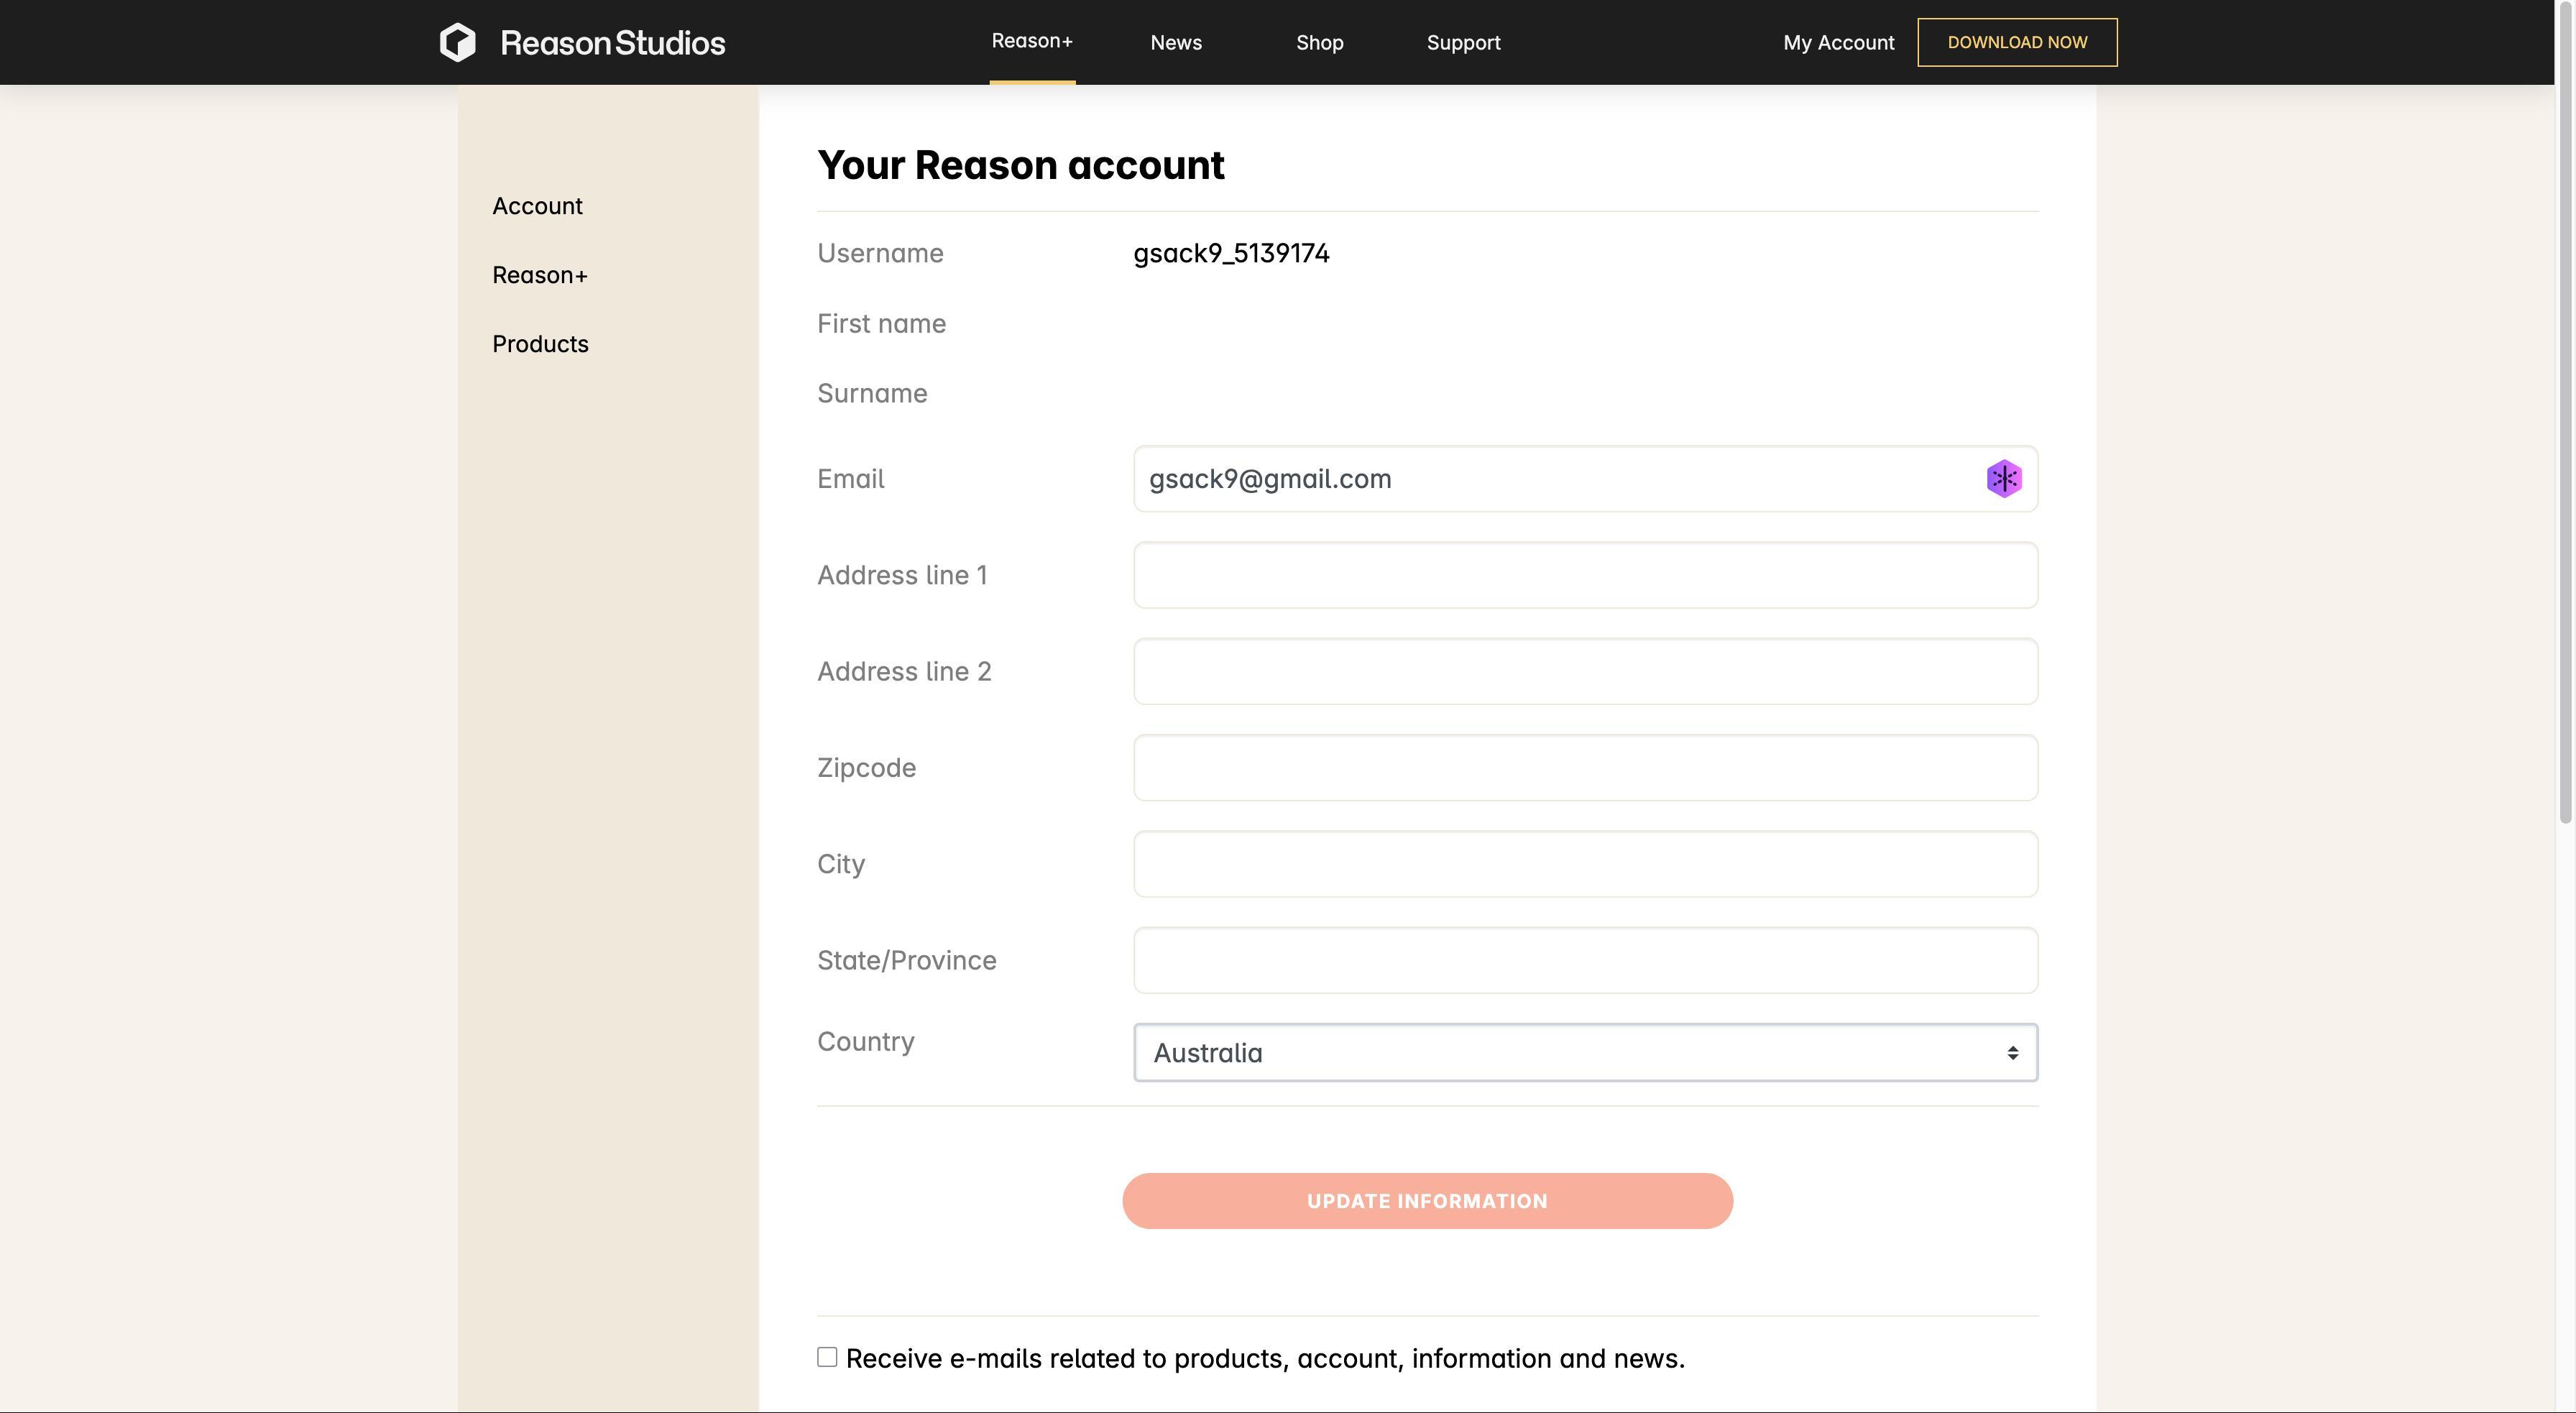
Task: Click the Zipcode field
Action: (1585, 767)
